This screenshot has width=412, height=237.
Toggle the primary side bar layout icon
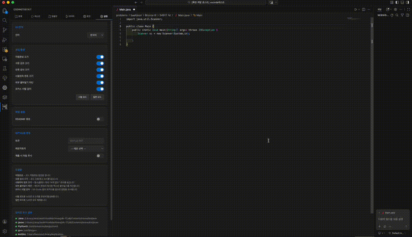[x=397, y=2]
